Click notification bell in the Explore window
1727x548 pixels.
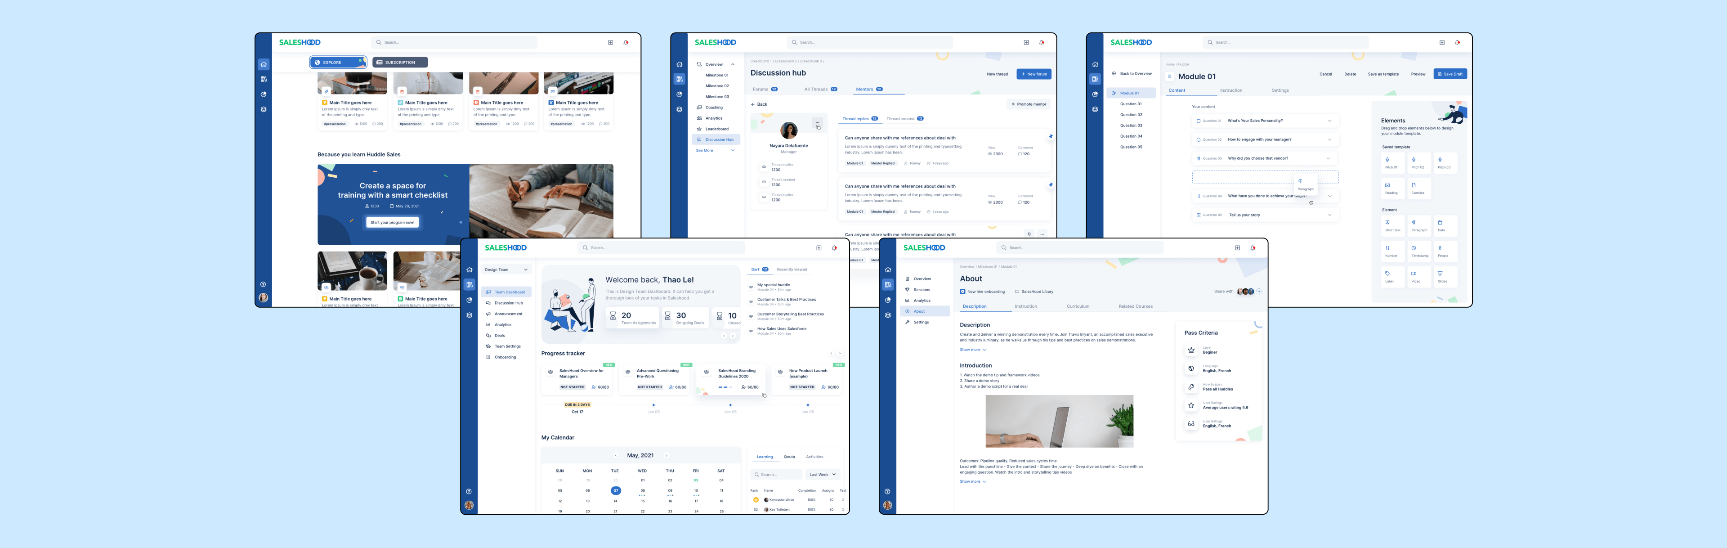(x=626, y=42)
